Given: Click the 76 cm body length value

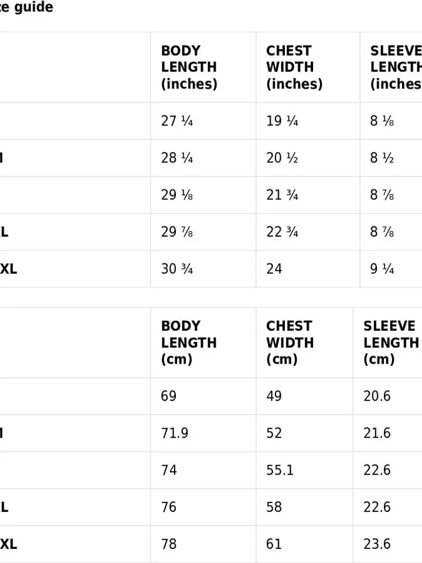Looking at the screenshot, I should (x=169, y=507).
